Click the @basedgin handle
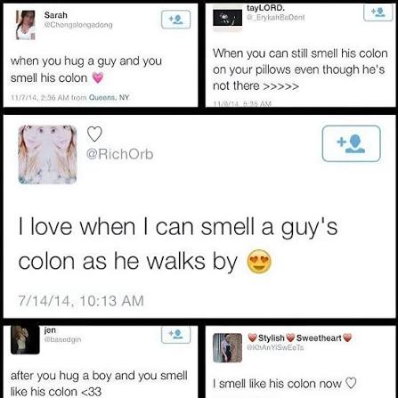The width and height of the screenshot is (398, 398). tap(62, 339)
